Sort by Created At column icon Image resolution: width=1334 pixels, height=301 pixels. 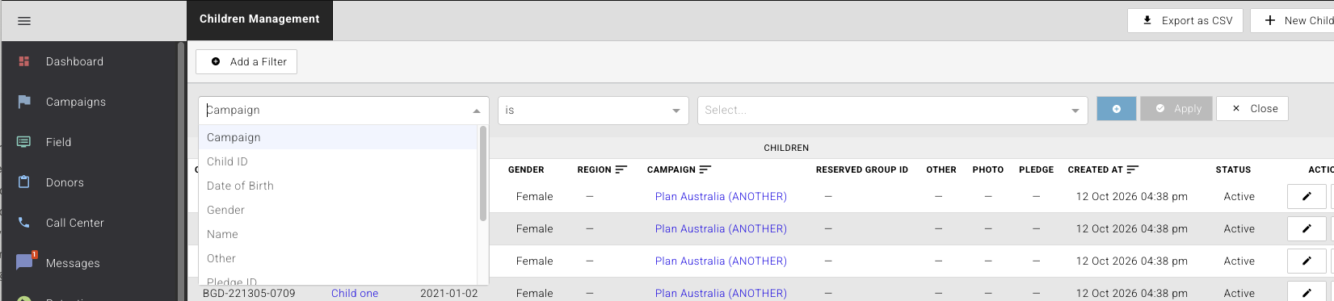point(1133,169)
